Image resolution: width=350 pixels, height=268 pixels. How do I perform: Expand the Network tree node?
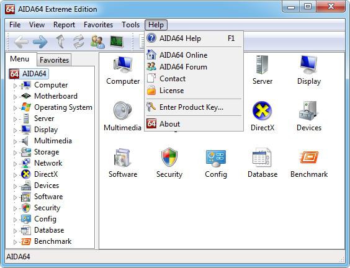tap(15, 164)
